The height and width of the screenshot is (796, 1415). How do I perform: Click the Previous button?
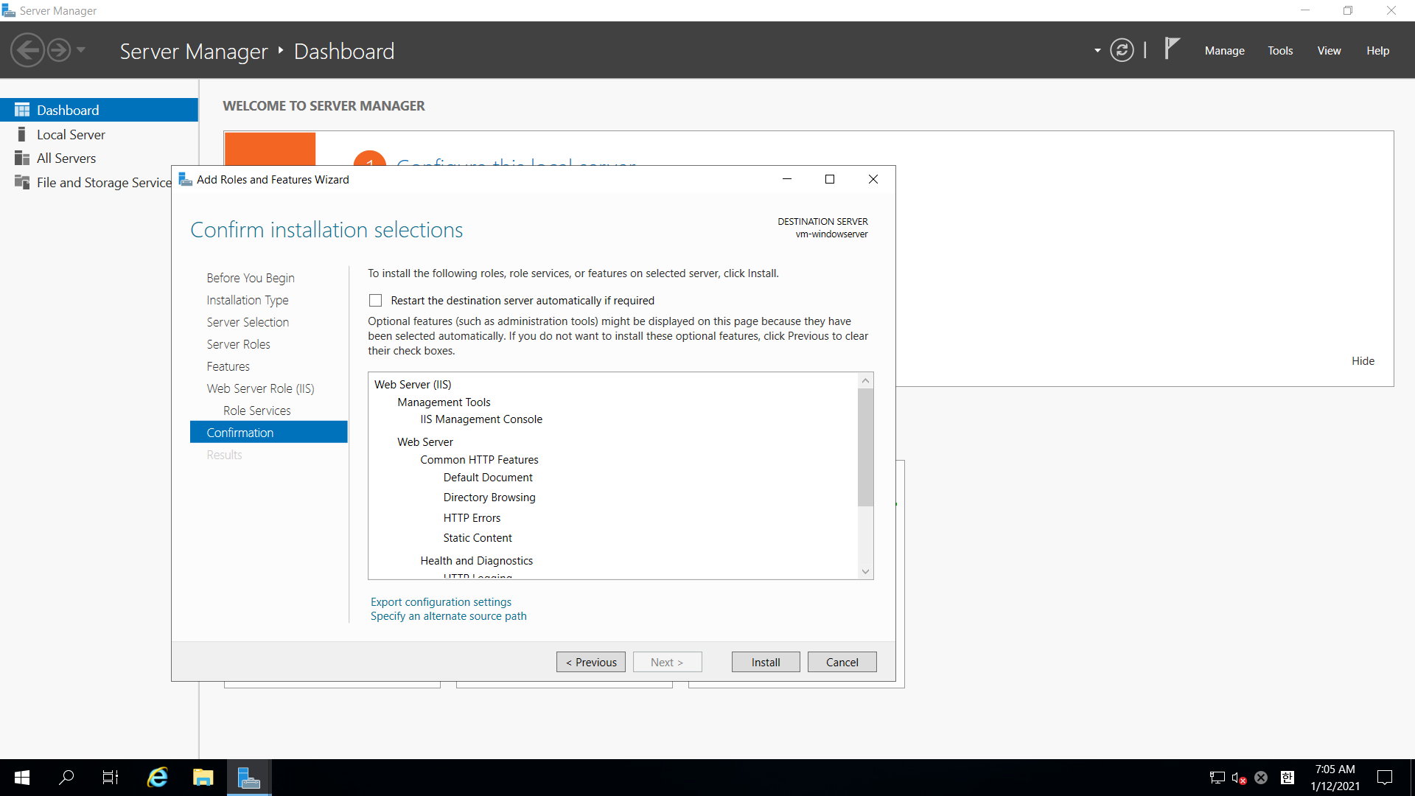click(x=590, y=662)
